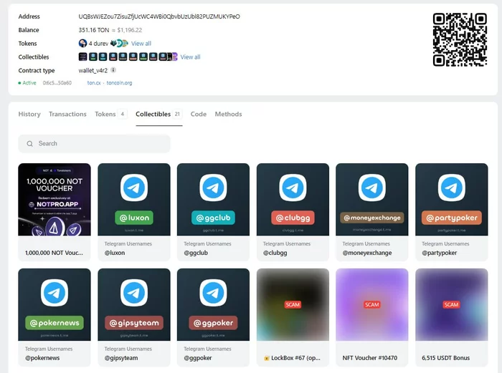Click the brown @moneyexchange badge
Image resolution: width=502 pixels, height=373 pixels.
click(372, 218)
